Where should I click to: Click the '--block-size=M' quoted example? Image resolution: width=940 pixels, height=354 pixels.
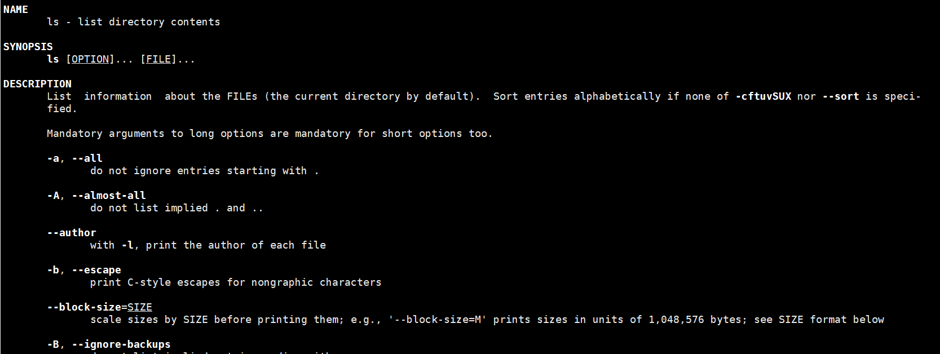click(437, 320)
